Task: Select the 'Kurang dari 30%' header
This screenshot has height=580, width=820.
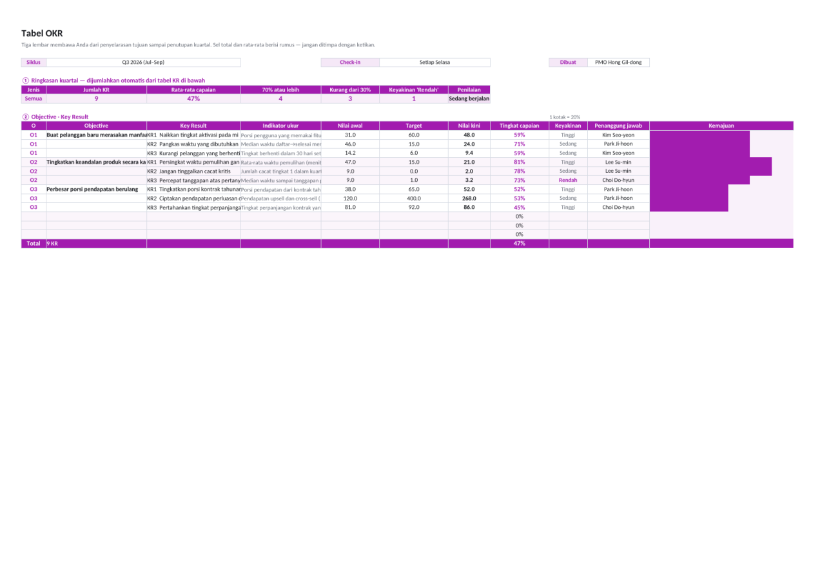Action: (350, 90)
